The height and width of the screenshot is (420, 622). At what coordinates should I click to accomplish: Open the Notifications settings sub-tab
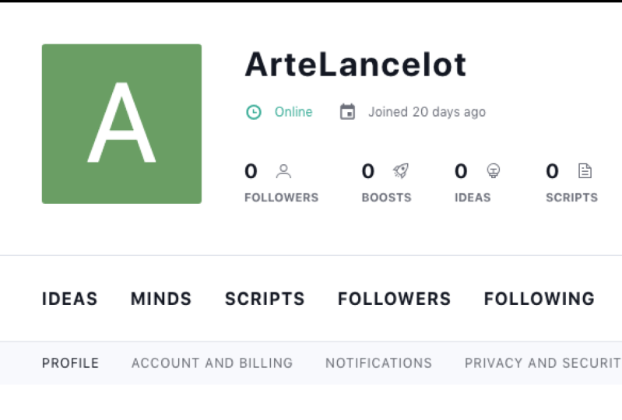pyautogui.click(x=378, y=363)
